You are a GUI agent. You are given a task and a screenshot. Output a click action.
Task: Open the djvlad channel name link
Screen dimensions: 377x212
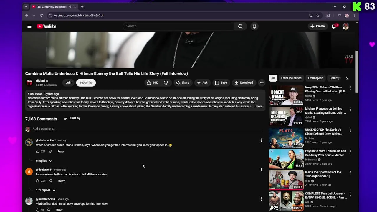tap(40, 81)
